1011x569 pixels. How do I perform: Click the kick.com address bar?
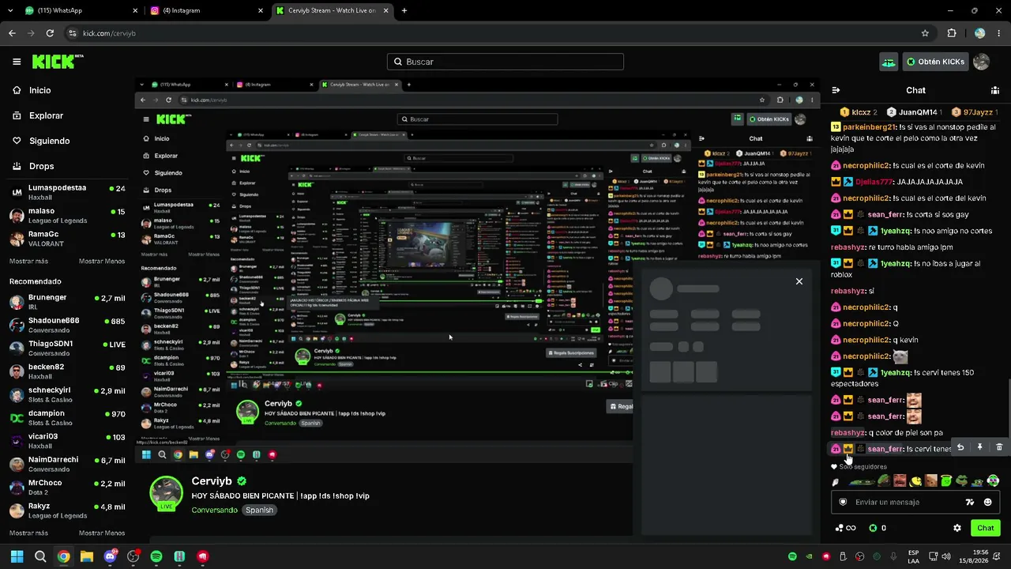(490, 33)
